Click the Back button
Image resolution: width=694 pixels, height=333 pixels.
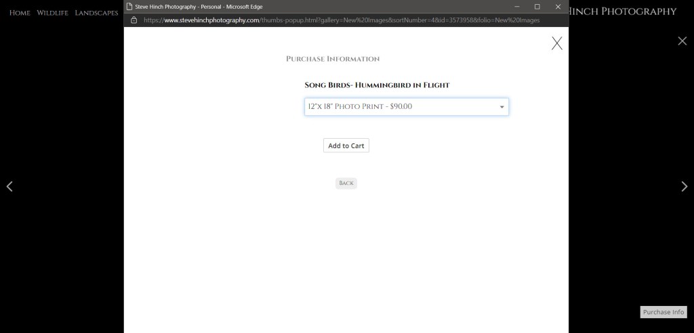click(x=346, y=183)
